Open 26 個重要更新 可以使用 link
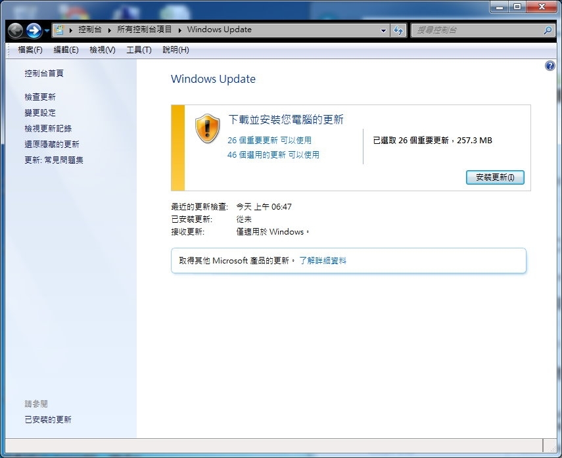Viewport: 562px width, 458px height. click(x=269, y=141)
